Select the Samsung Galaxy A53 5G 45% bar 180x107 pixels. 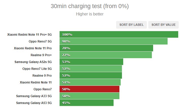[x=86, y=103]
